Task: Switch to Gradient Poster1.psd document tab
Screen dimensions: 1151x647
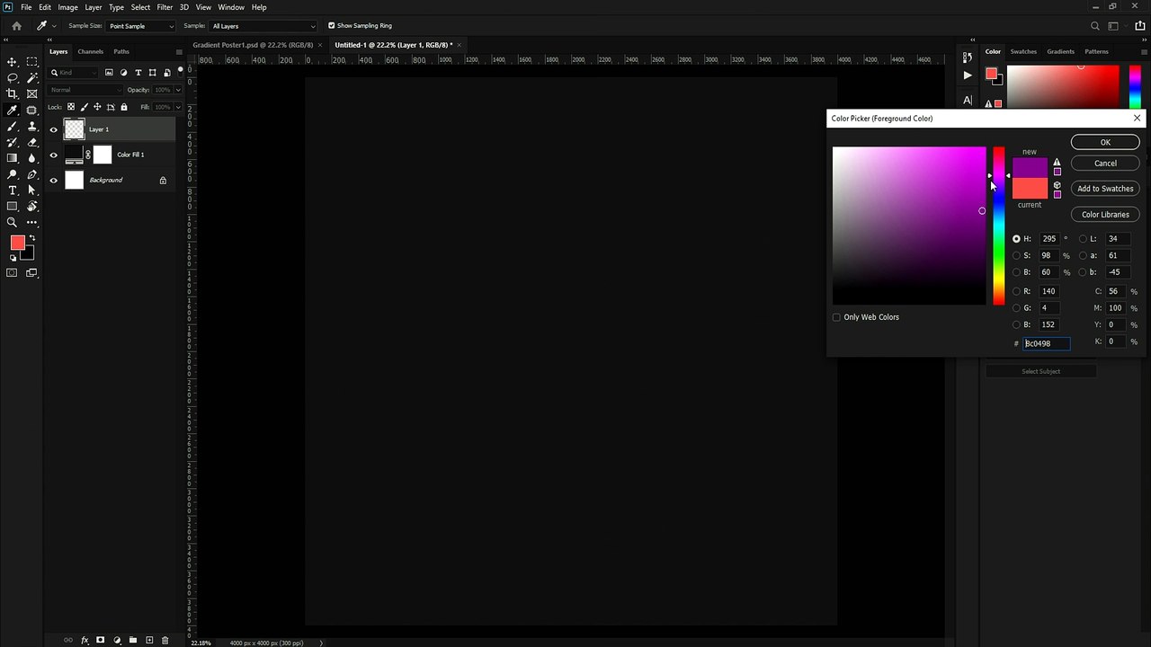Action: [253, 44]
